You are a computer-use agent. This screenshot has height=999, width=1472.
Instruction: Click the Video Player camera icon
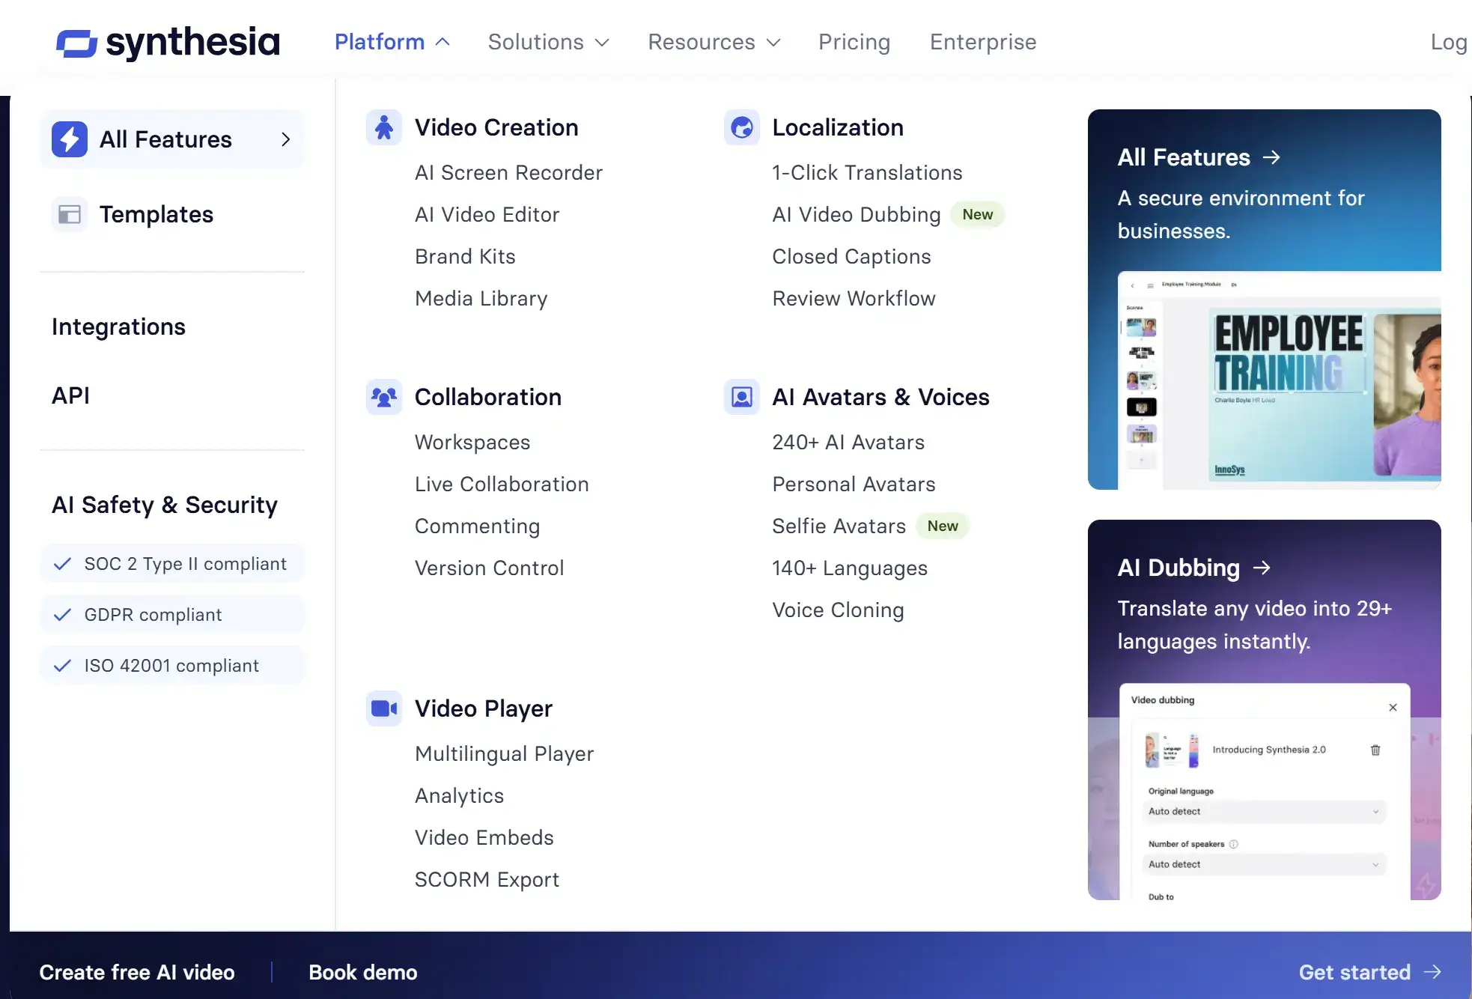point(384,708)
